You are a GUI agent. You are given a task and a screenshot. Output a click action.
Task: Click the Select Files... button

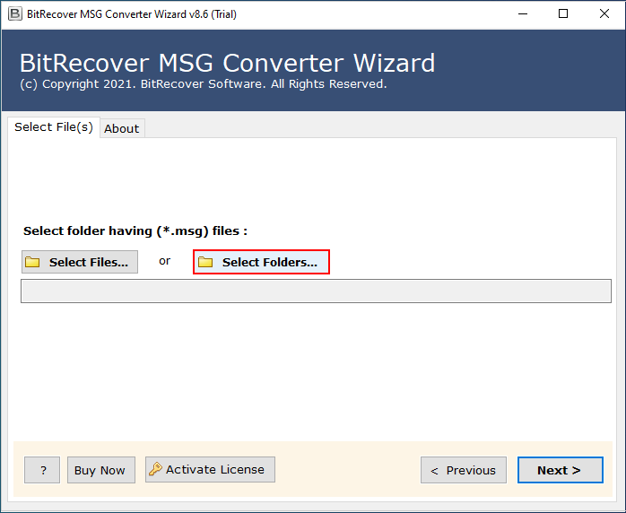80,262
